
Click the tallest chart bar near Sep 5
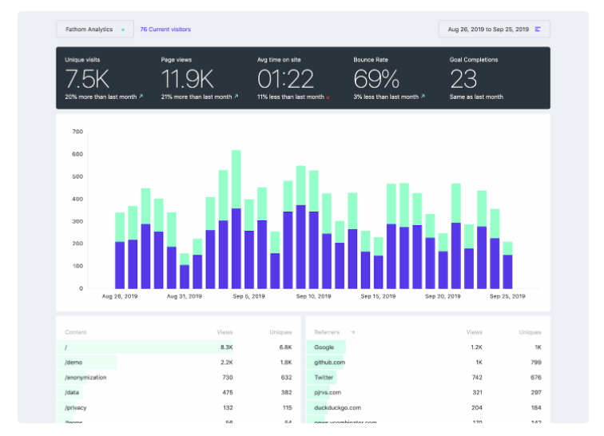(x=236, y=219)
